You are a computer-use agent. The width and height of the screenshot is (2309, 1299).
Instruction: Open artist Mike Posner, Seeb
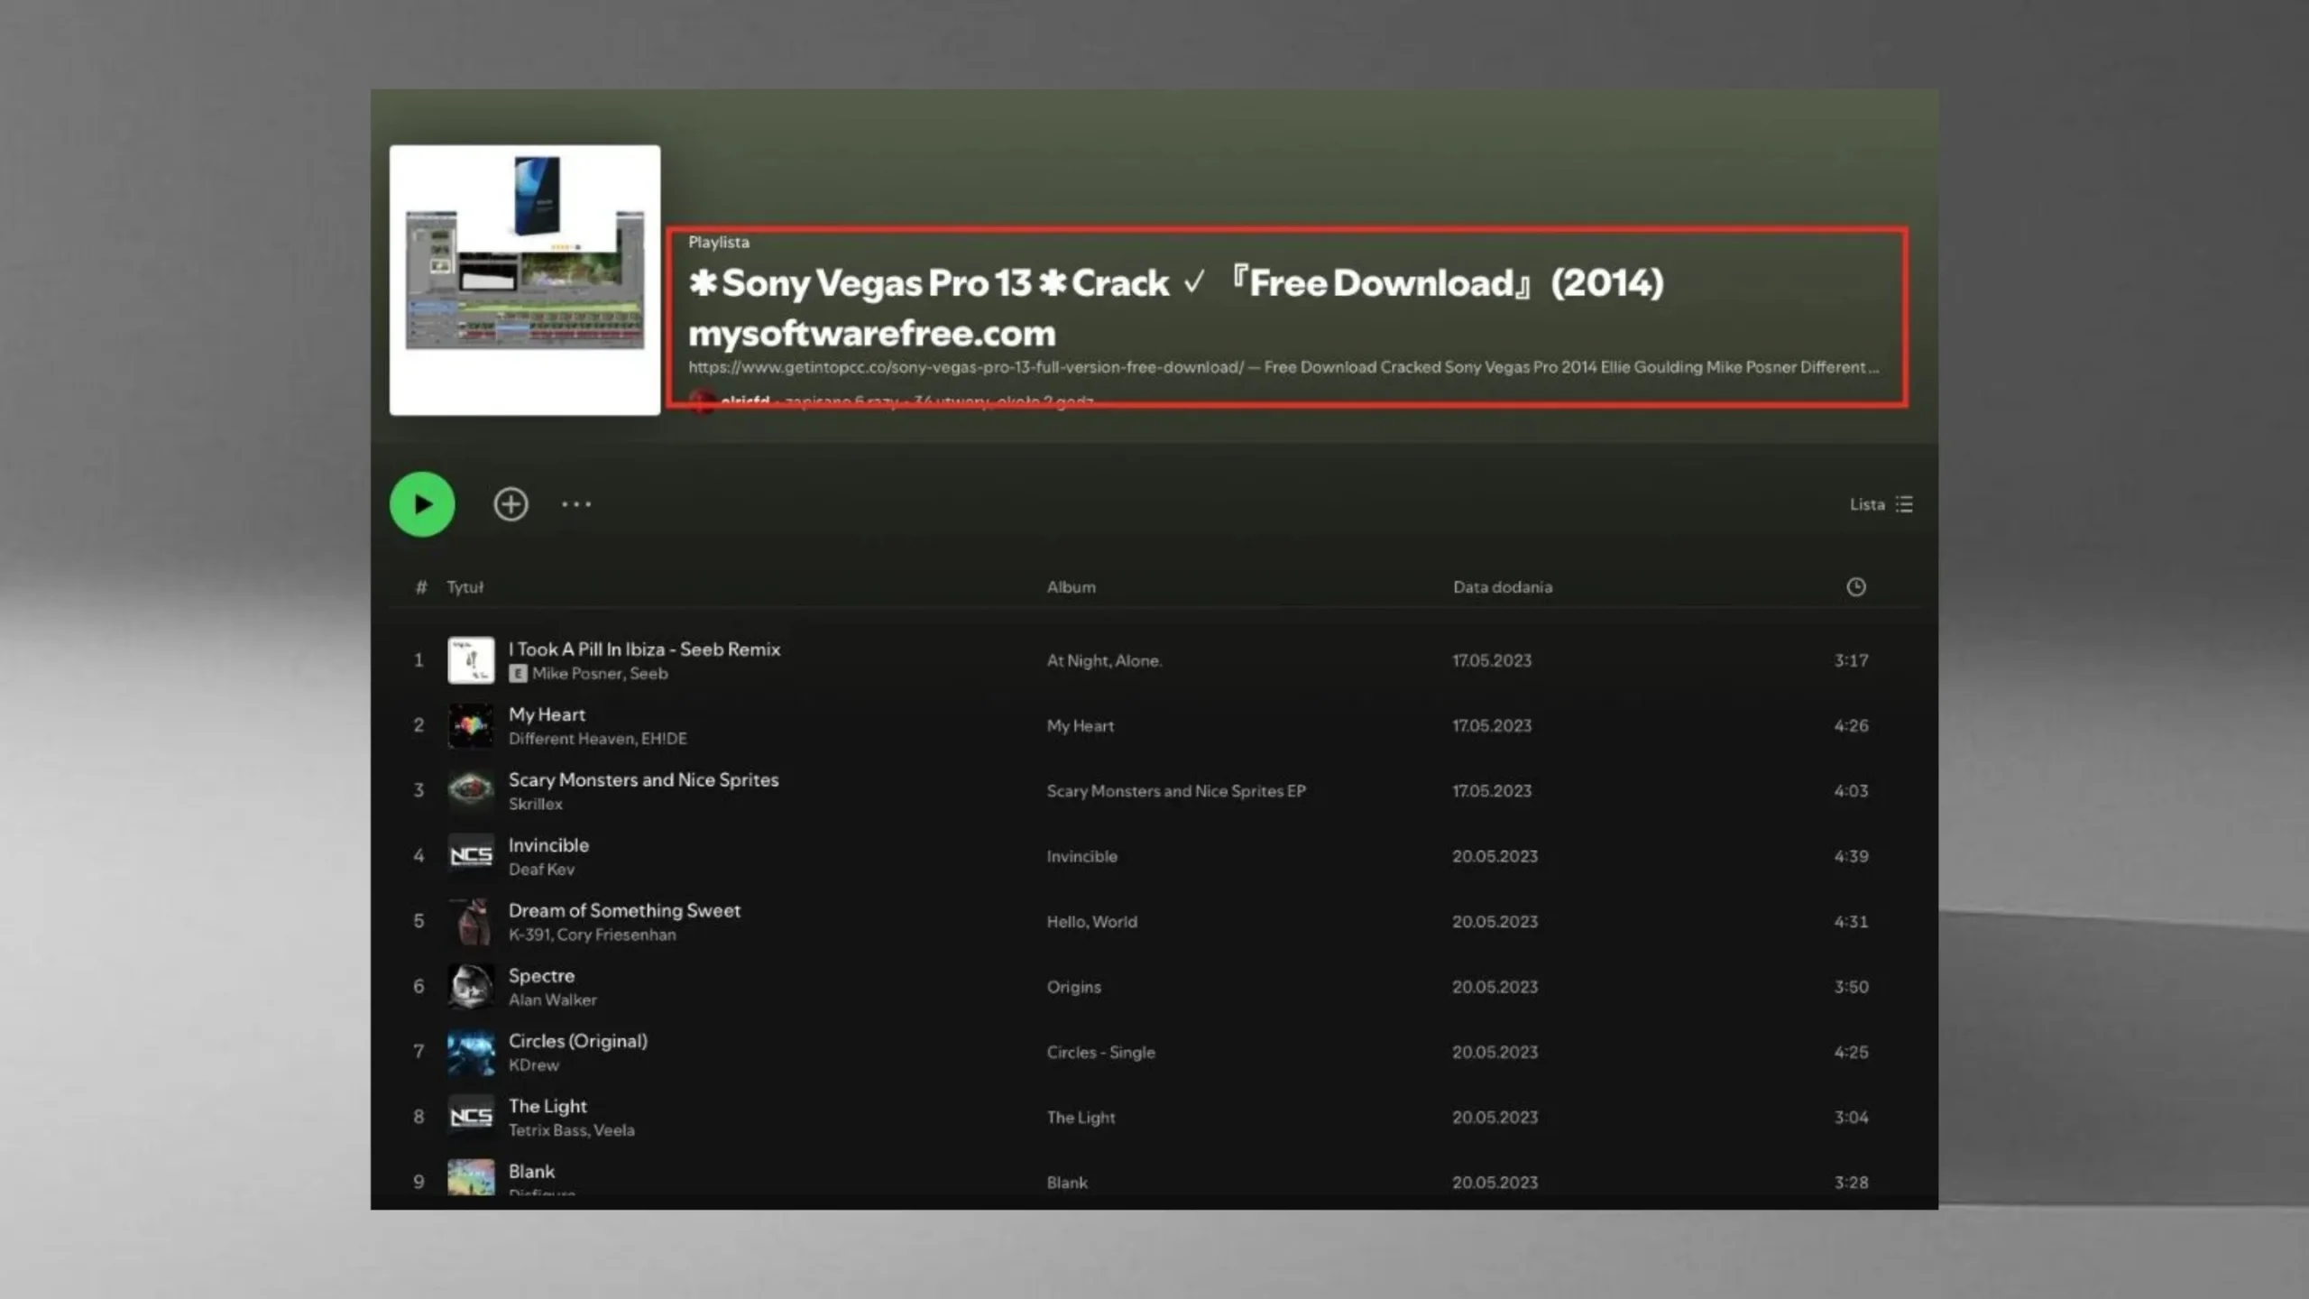[x=600, y=674]
